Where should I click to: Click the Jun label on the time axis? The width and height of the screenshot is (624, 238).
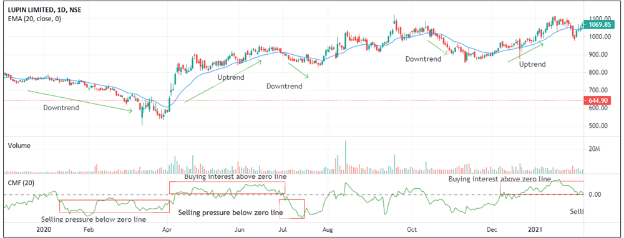point(239,229)
